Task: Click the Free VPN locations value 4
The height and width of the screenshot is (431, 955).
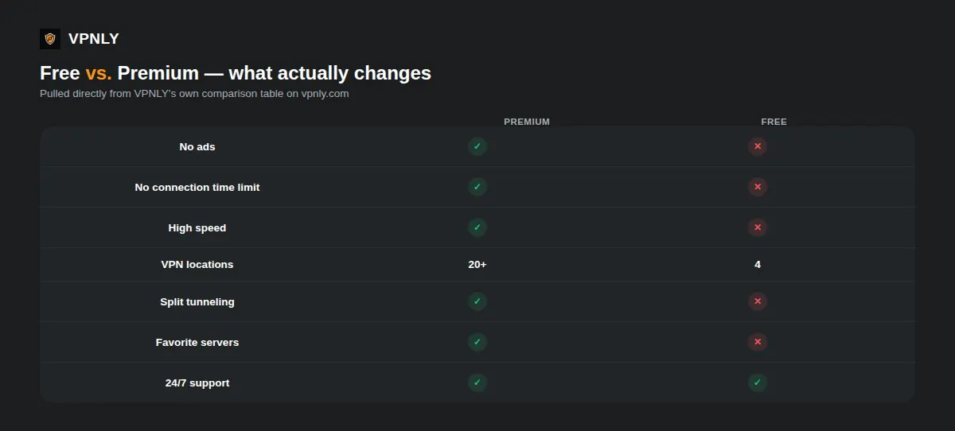Action: point(758,264)
